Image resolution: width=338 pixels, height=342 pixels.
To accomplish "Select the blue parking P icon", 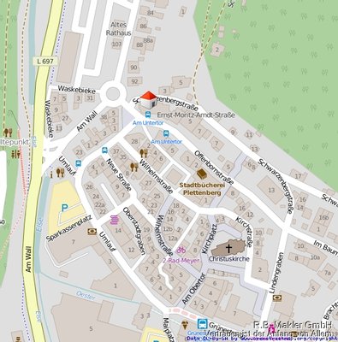I will pyautogui.click(x=65, y=209).
